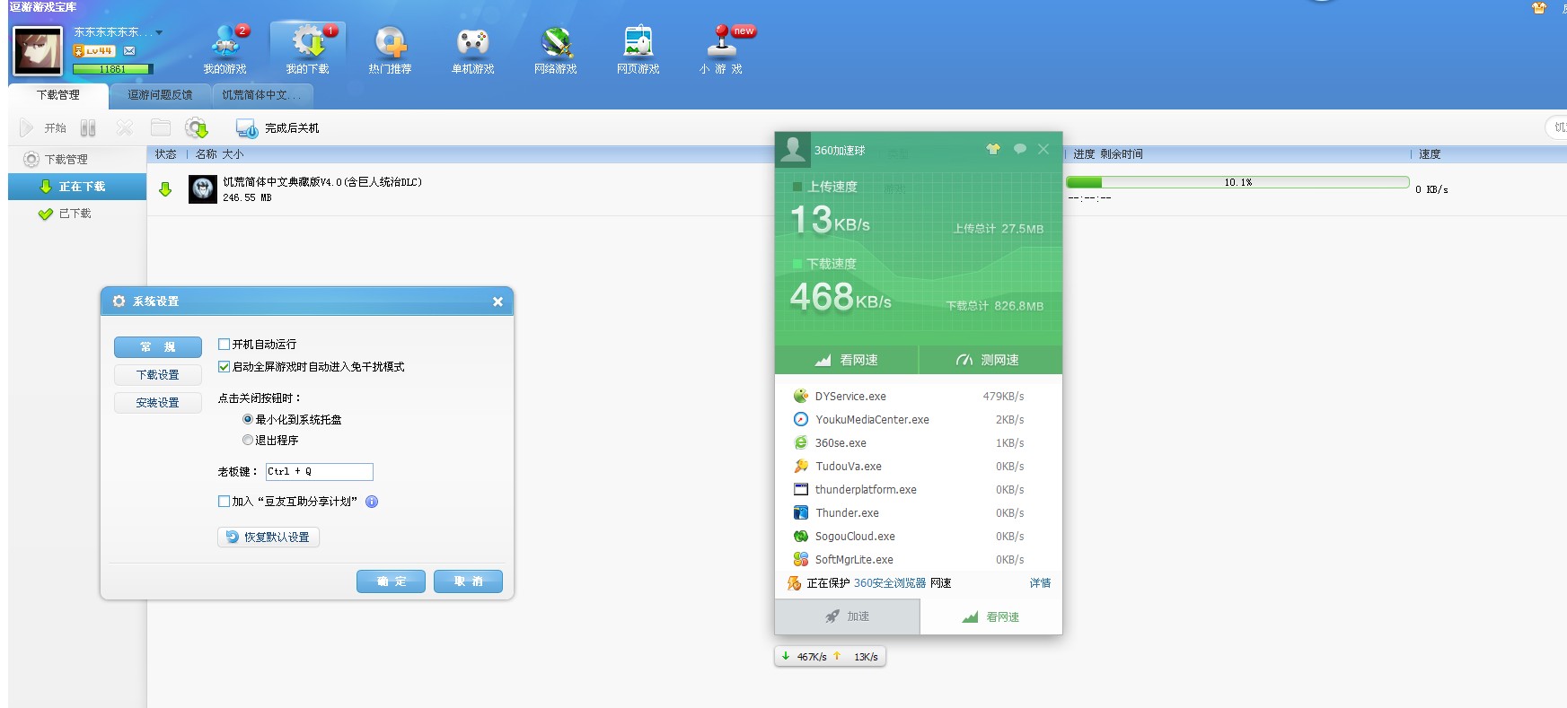Switch to 饥荒简体中文 tab
The image size is (1567, 708).
[261, 95]
